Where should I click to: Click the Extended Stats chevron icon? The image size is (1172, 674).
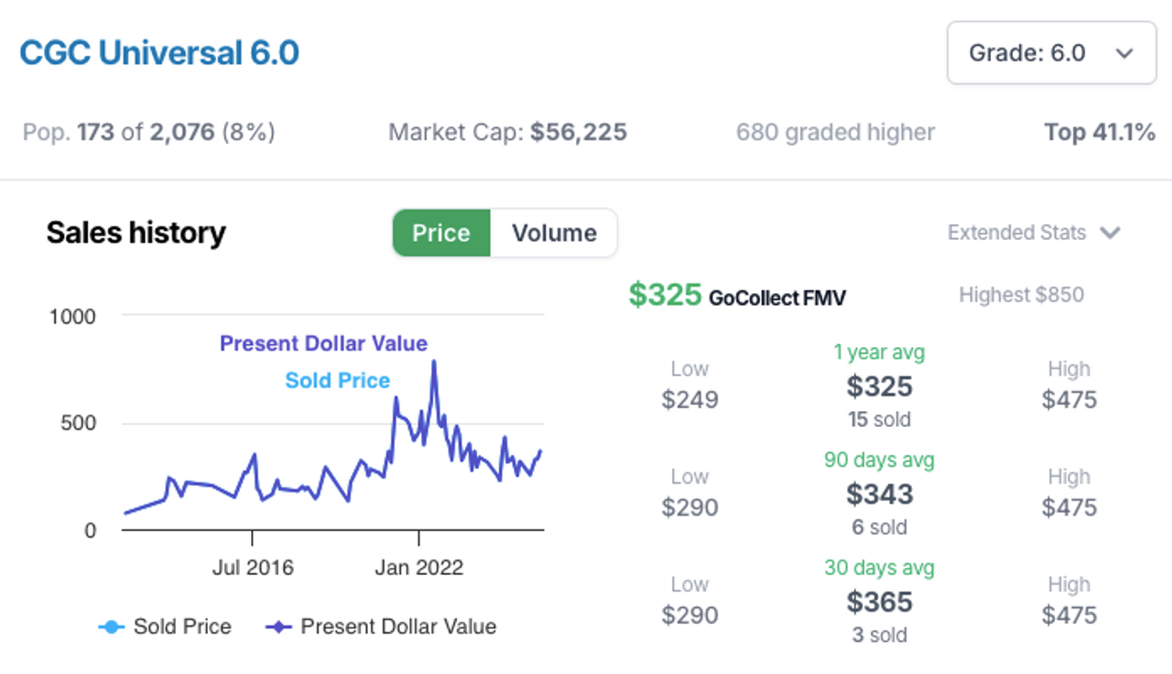(x=1110, y=234)
